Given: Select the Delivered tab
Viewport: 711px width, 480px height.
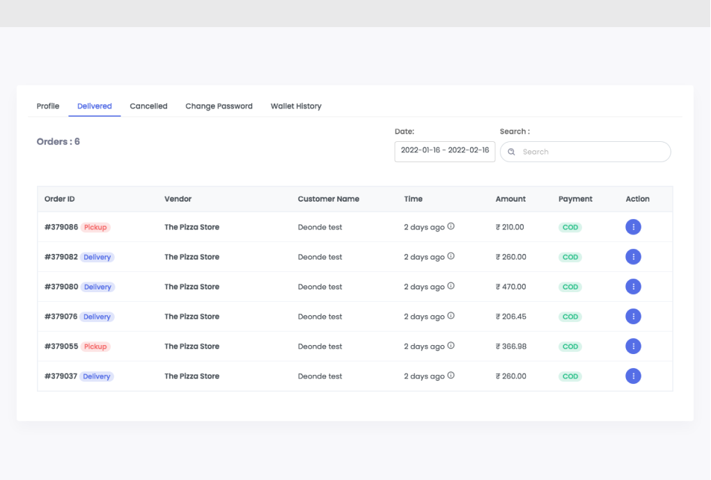Looking at the screenshot, I should point(94,106).
